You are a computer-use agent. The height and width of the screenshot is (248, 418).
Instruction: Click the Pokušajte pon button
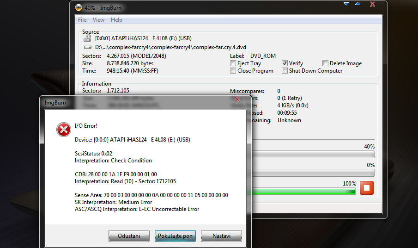175,236
